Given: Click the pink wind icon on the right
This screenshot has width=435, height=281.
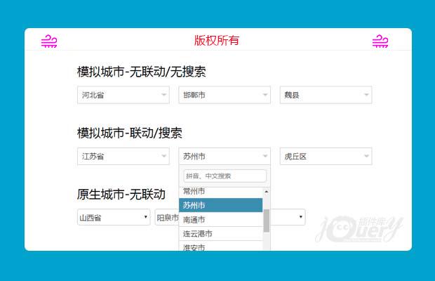Looking at the screenshot, I should pos(380,41).
